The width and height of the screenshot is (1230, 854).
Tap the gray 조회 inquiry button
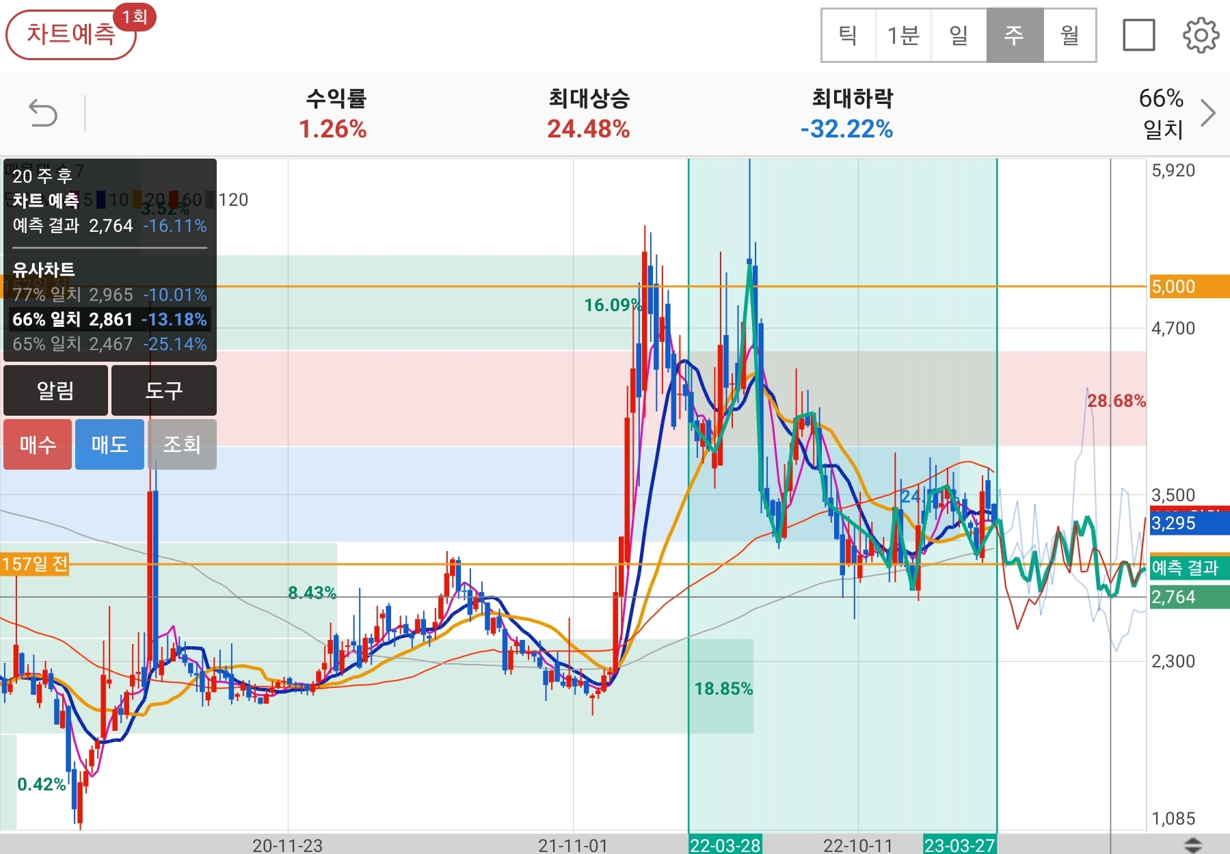[x=182, y=444]
